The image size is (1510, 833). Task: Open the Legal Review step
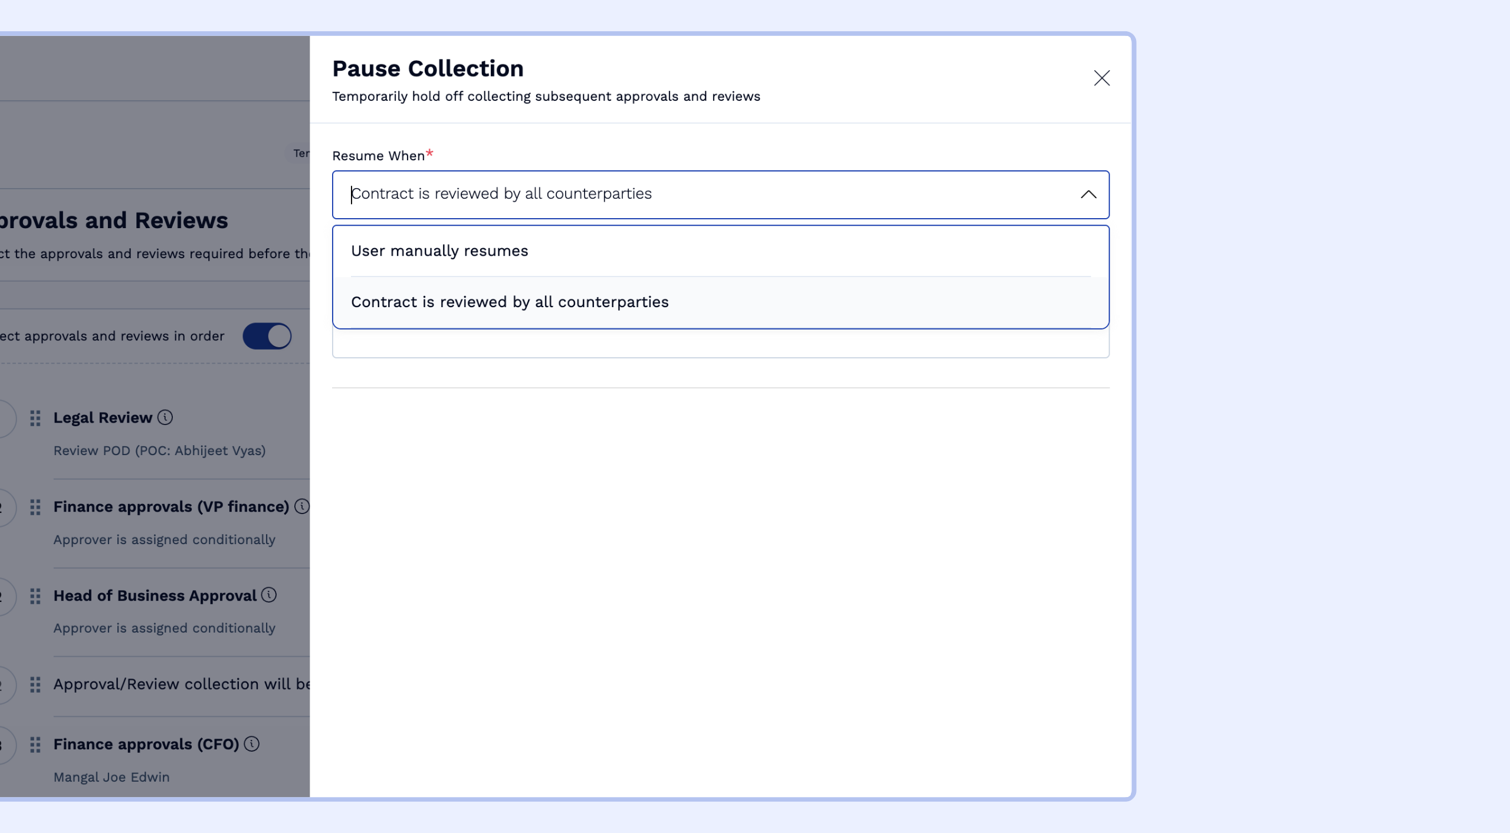tap(103, 418)
